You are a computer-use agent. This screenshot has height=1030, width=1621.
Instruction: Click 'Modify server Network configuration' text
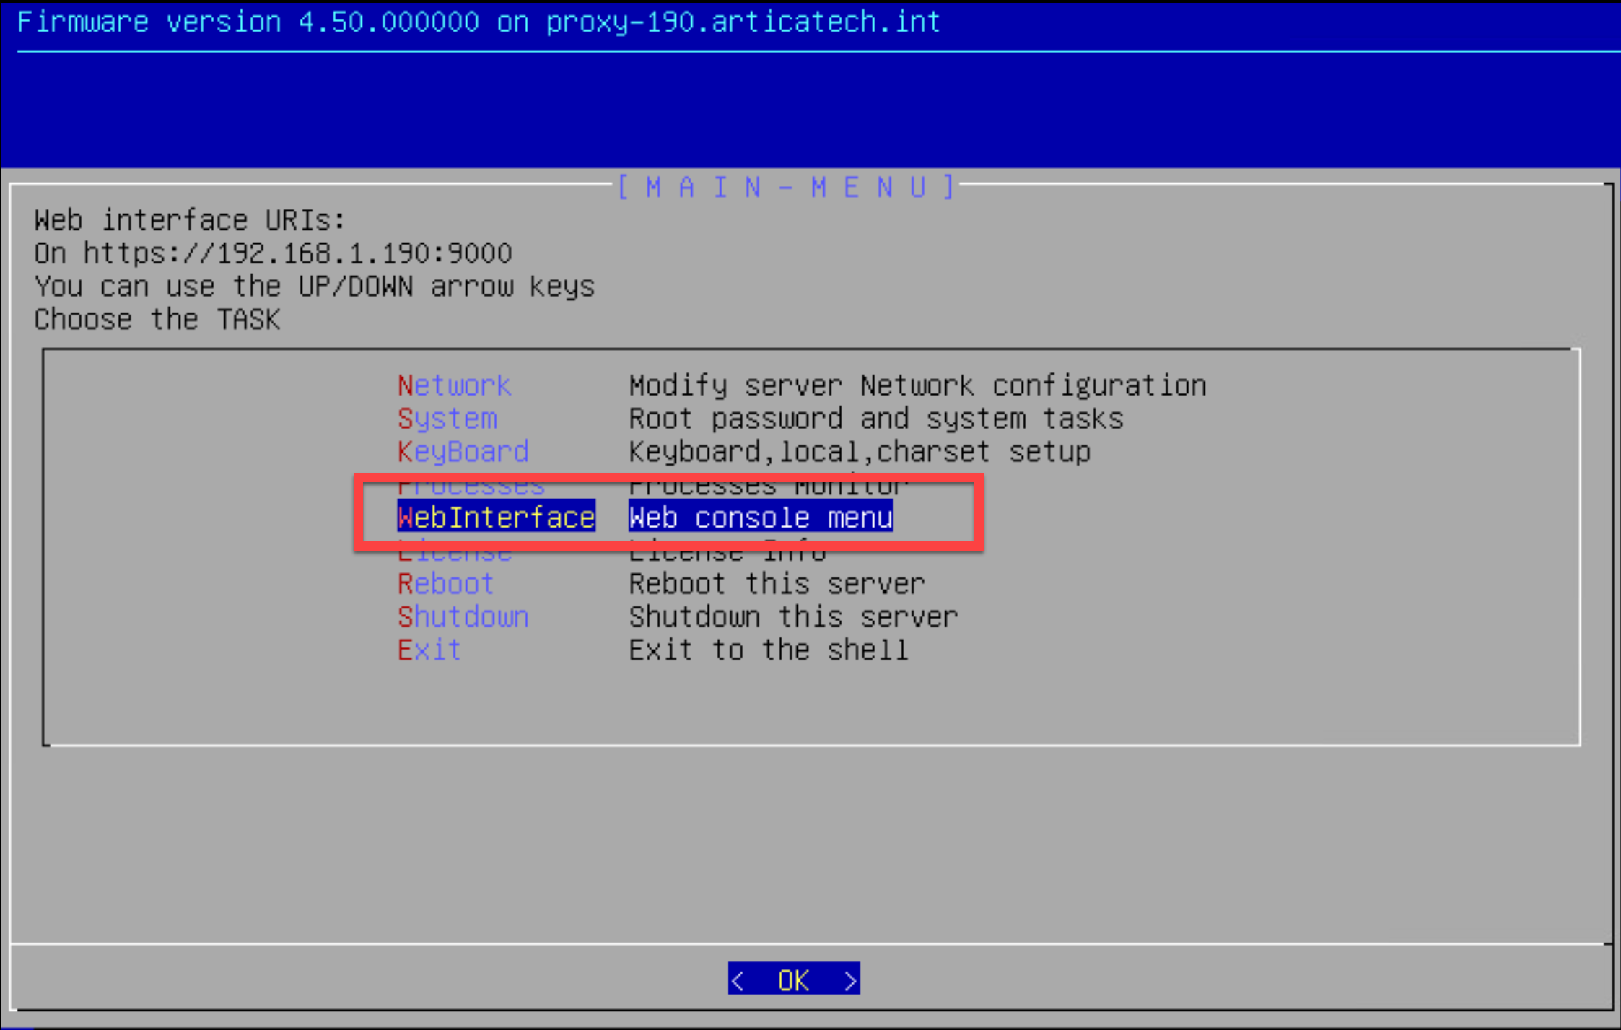[x=917, y=385]
